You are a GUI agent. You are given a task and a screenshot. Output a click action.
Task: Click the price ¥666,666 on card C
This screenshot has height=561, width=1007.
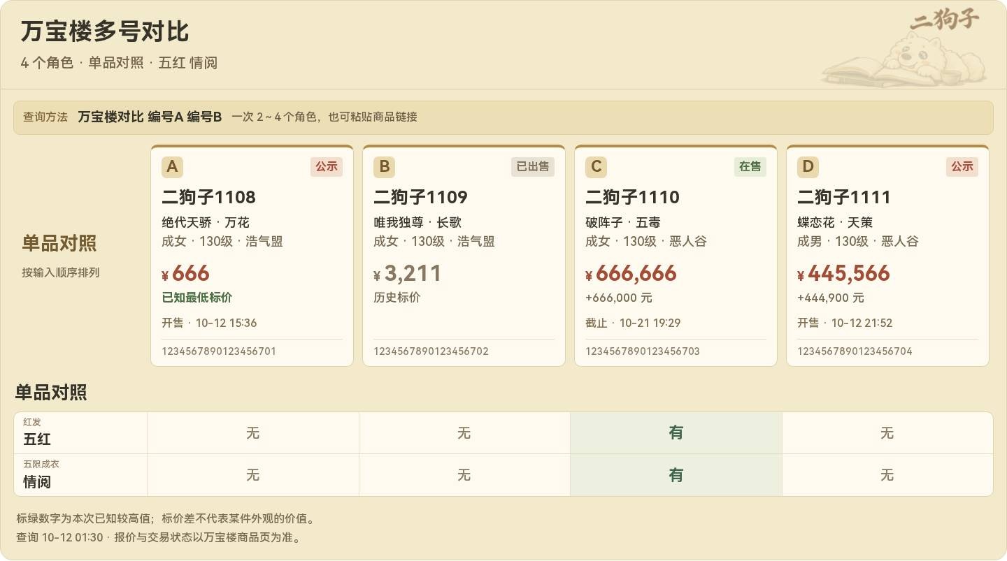(x=631, y=273)
